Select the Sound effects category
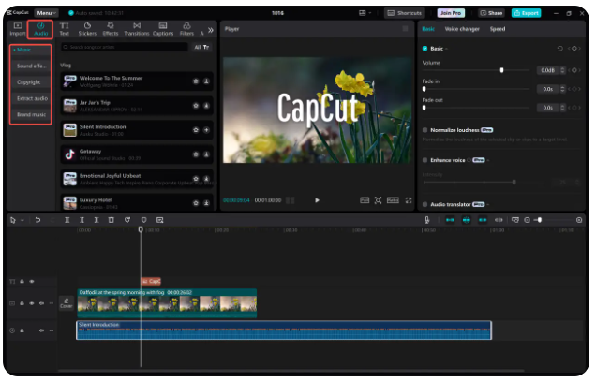The height and width of the screenshot is (382, 596). click(x=29, y=66)
